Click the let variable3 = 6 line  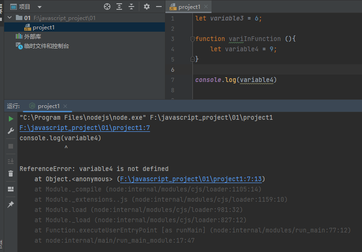[229, 18]
